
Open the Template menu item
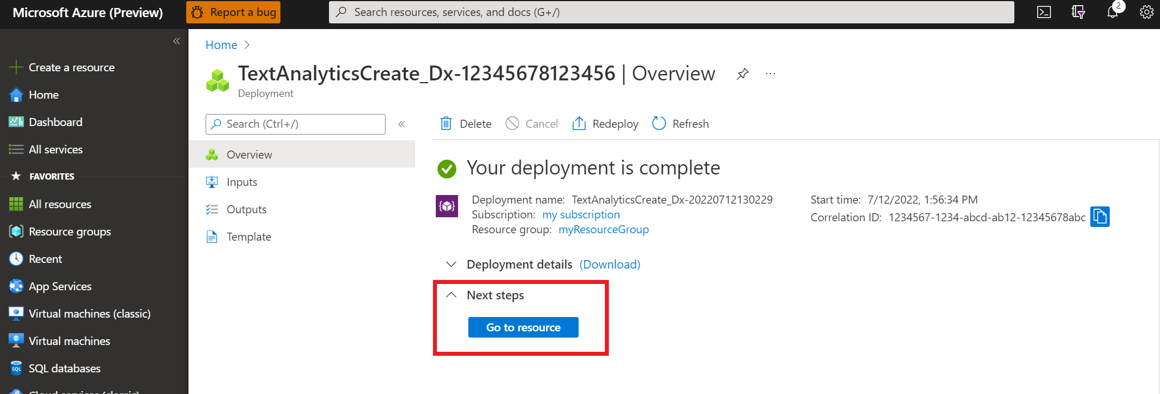point(248,237)
